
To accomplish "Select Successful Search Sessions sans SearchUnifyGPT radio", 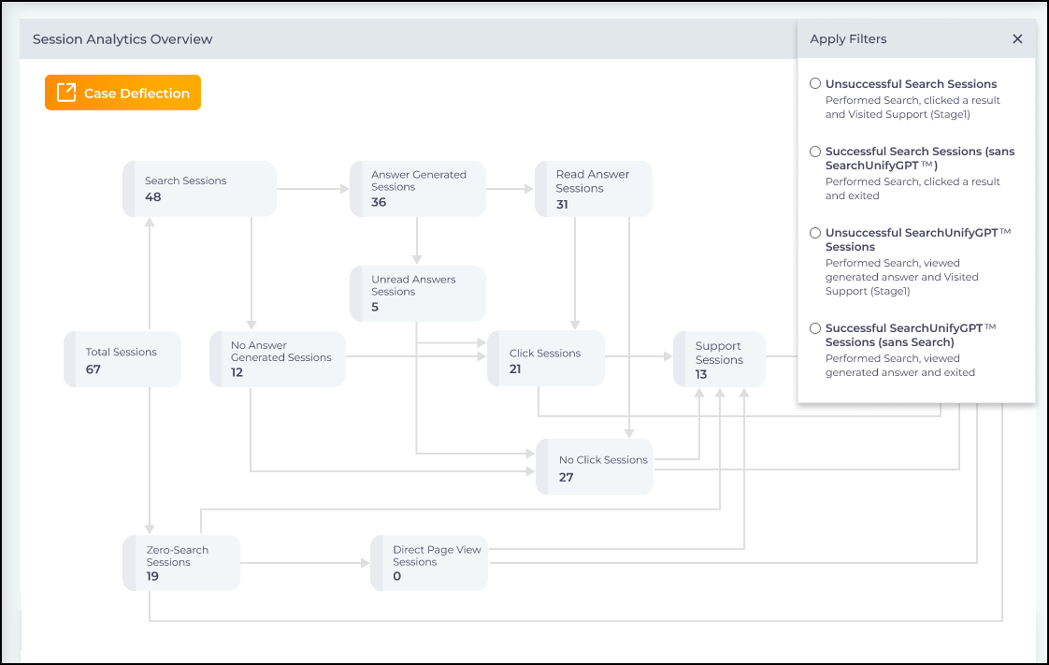I will (x=815, y=152).
